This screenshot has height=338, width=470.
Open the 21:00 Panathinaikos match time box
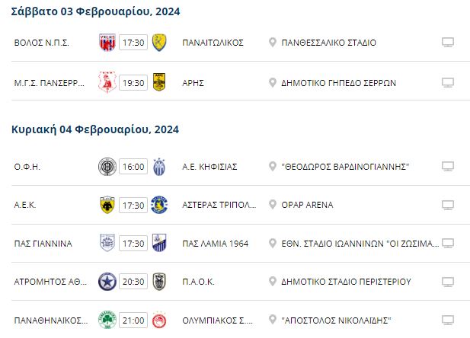133,320
